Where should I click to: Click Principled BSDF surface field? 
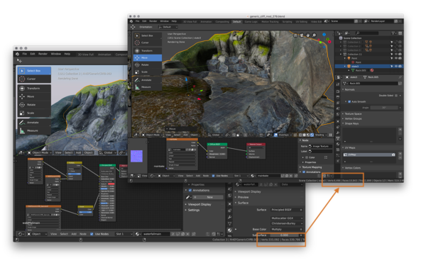287,210
